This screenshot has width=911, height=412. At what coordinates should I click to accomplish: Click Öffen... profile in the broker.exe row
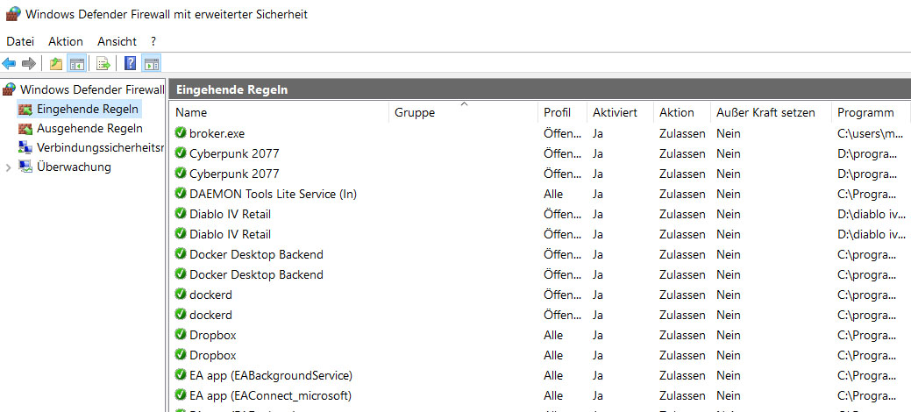point(562,133)
